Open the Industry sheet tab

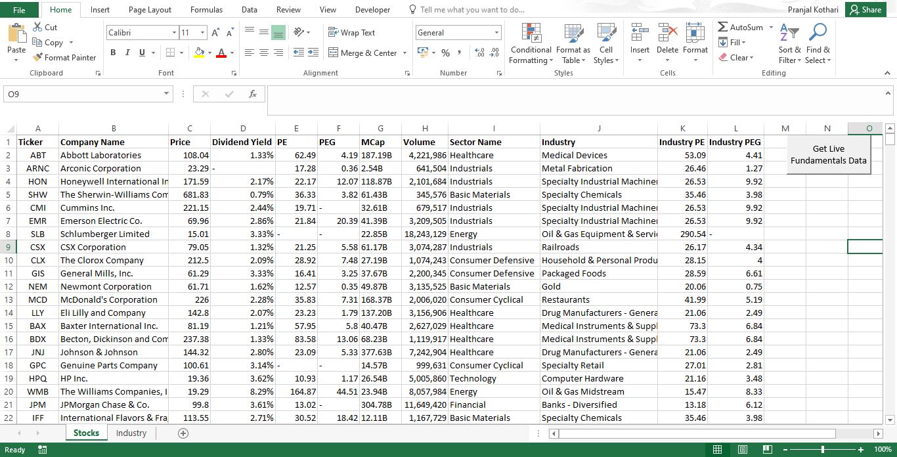131,433
